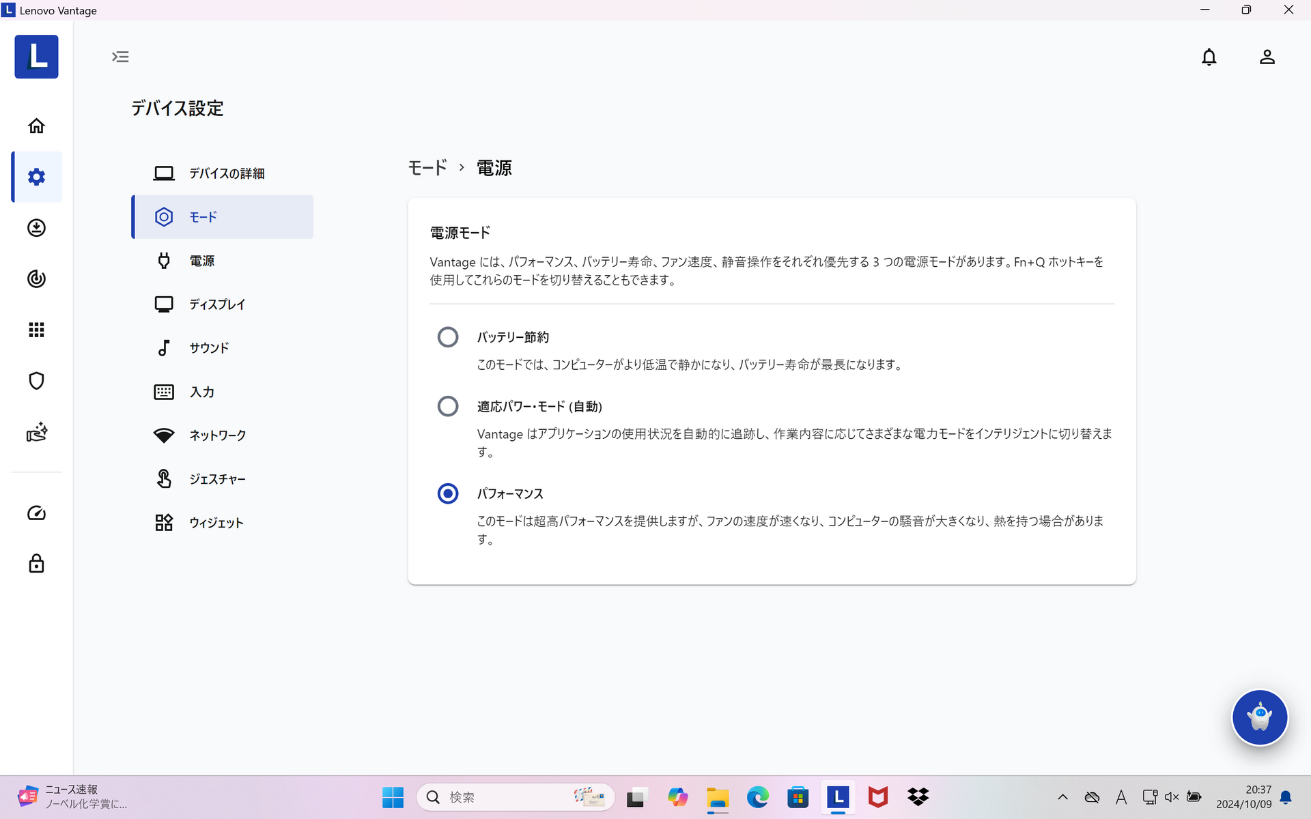Open system update download icon
This screenshot has height=819, width=1311.
point(36,227)
